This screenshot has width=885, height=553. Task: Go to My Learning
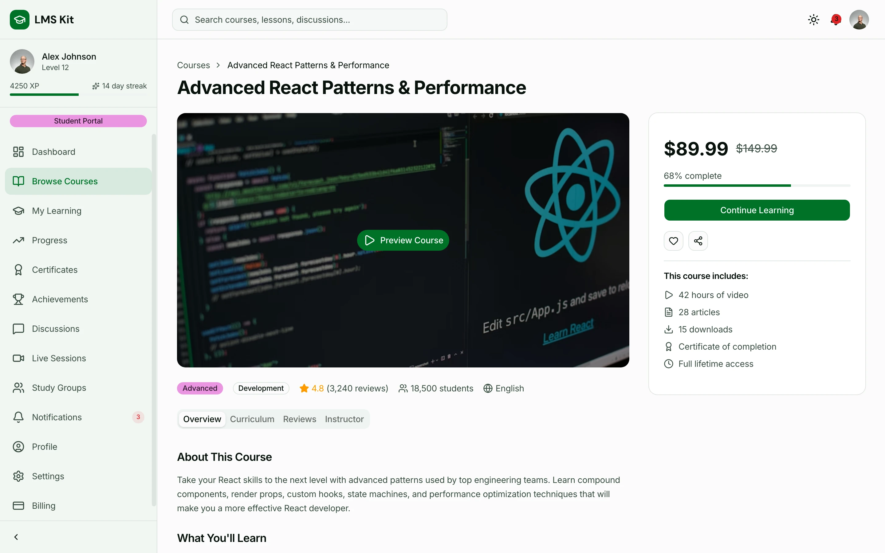tap(78, 211)
